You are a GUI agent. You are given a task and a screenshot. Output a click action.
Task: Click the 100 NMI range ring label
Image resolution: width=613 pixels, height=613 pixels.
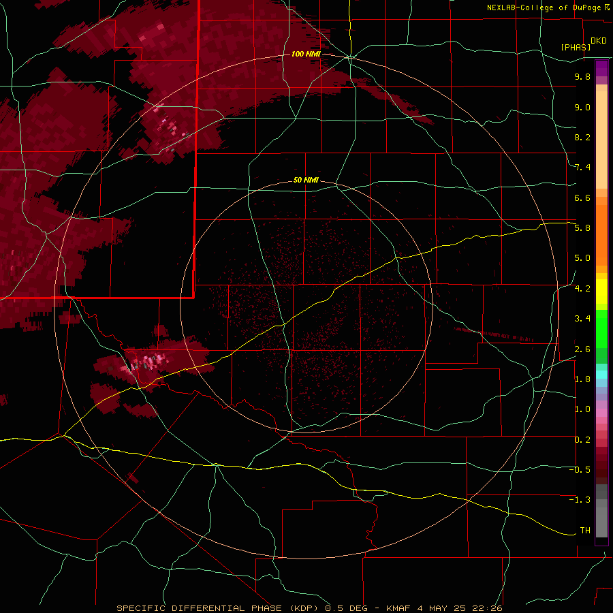click(x=306, y=54)
